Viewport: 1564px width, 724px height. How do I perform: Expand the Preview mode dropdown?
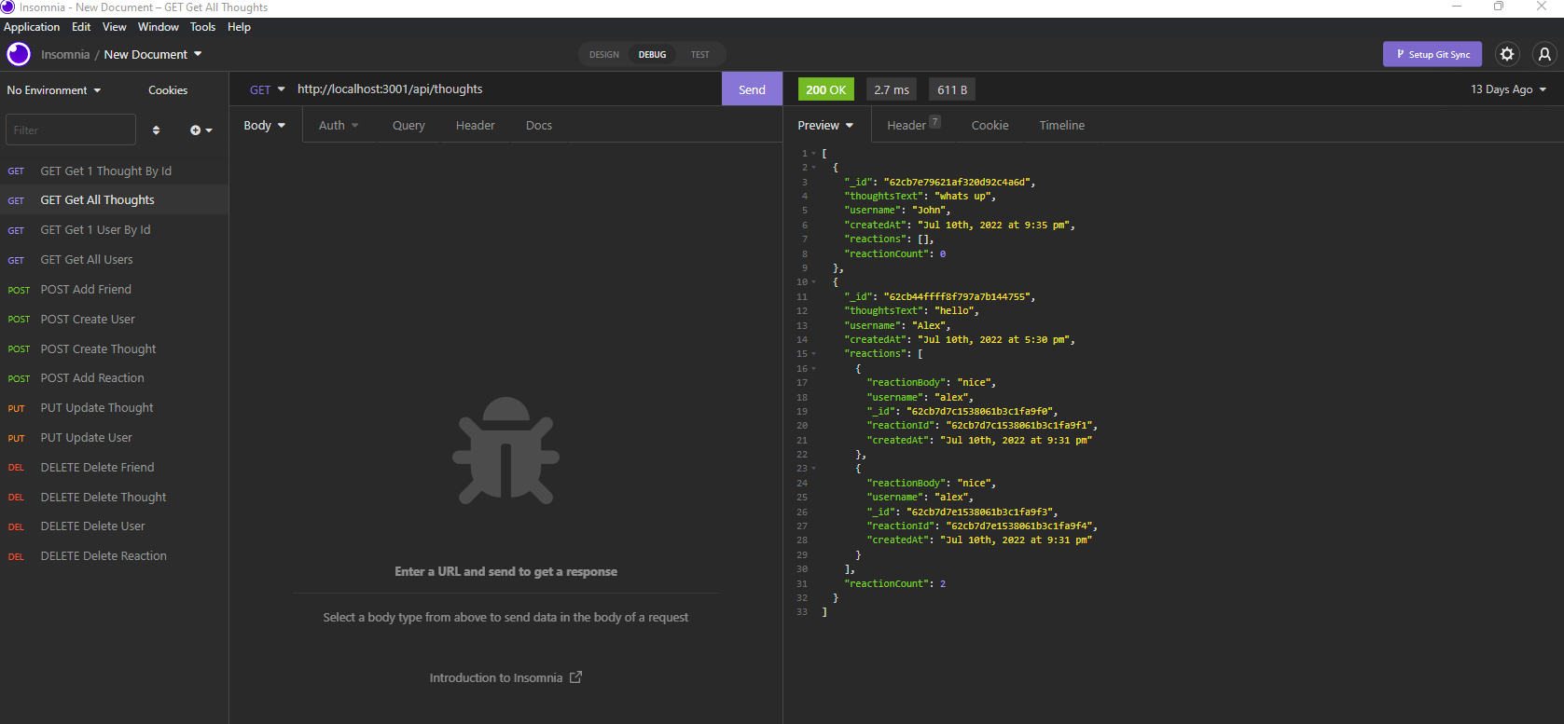824,125
